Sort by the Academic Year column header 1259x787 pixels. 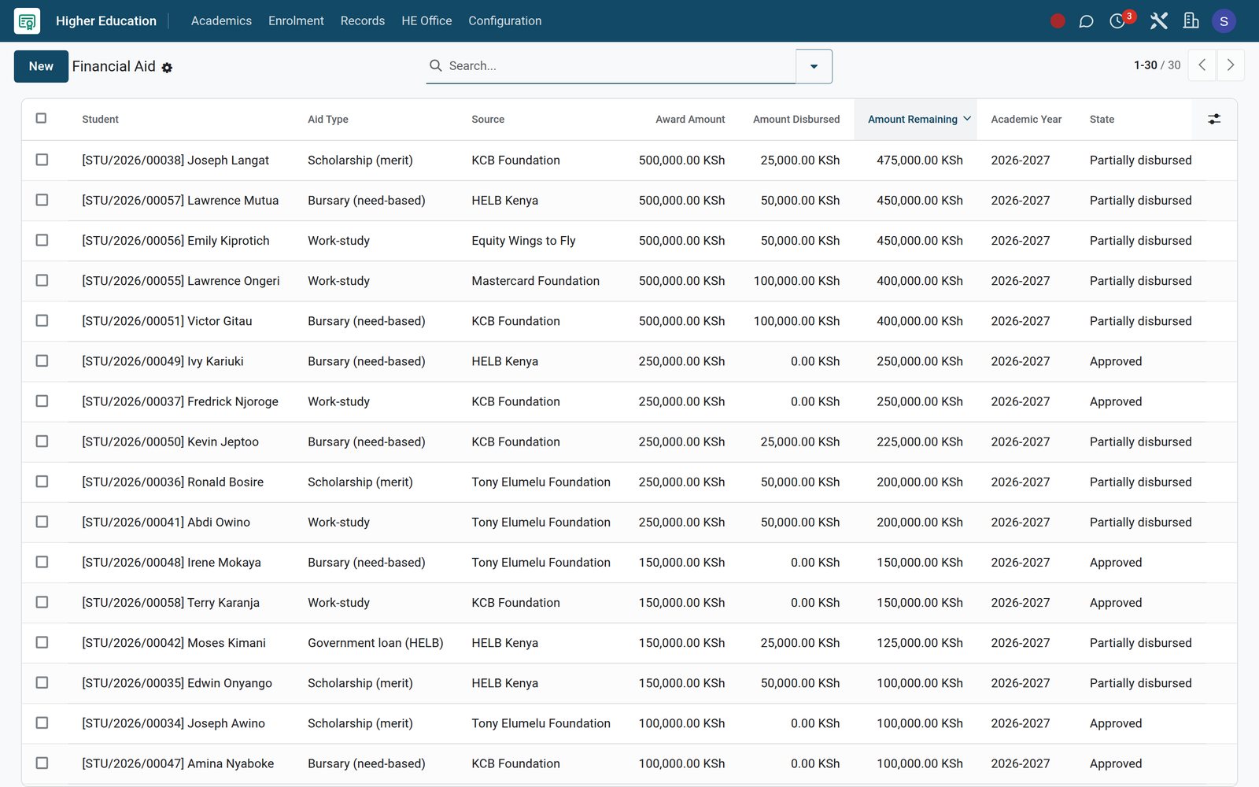pos(1026,120)
